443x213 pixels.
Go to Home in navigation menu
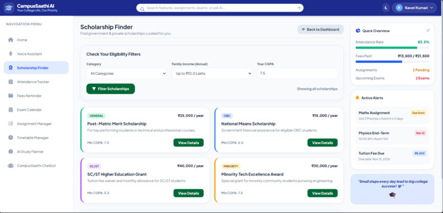coord(36,40)
